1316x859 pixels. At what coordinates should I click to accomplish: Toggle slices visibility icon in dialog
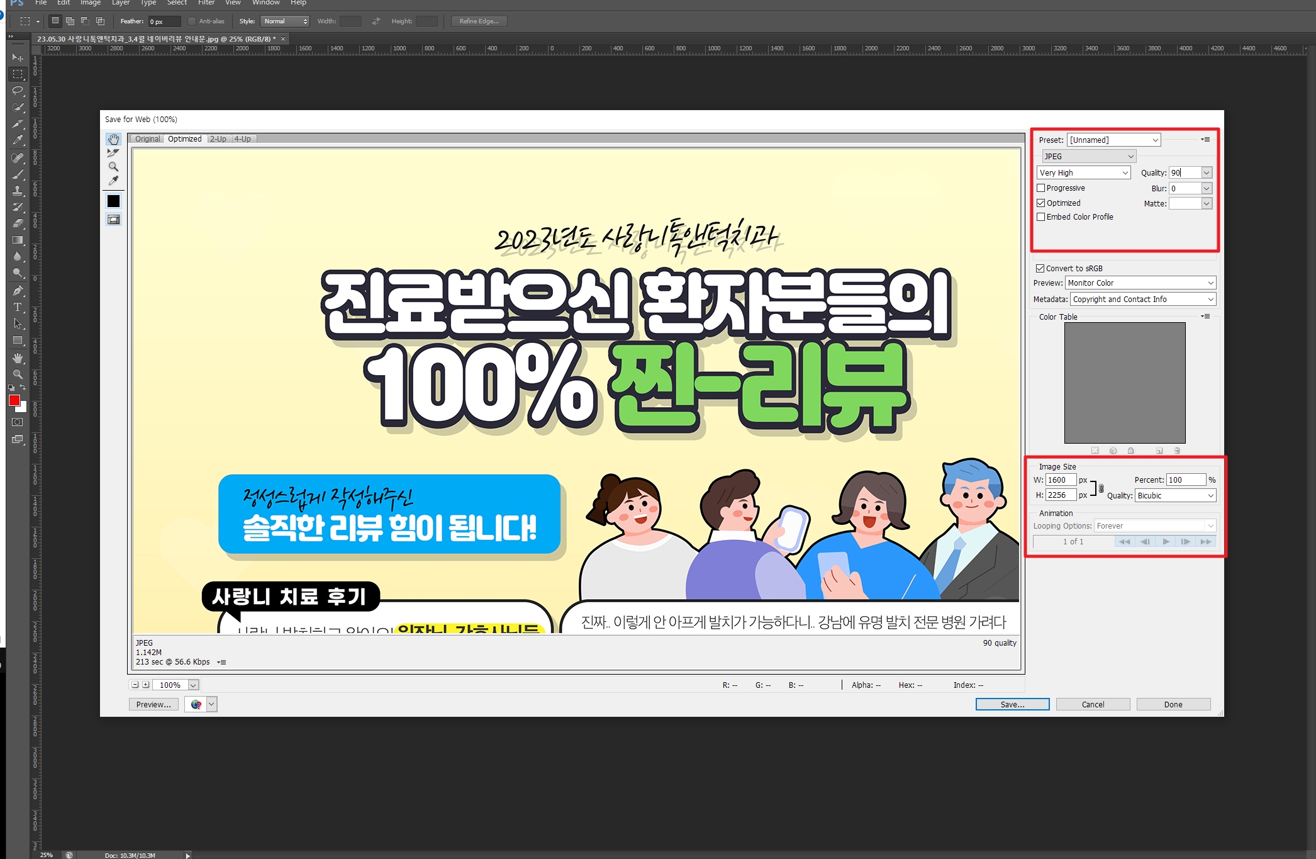pos(113,220)
